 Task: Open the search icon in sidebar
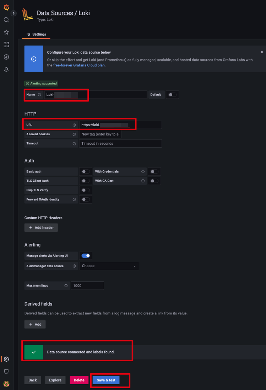coord(6,20)
